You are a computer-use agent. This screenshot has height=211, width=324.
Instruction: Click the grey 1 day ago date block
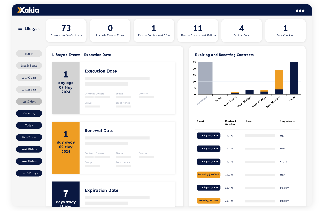point(66,88)
